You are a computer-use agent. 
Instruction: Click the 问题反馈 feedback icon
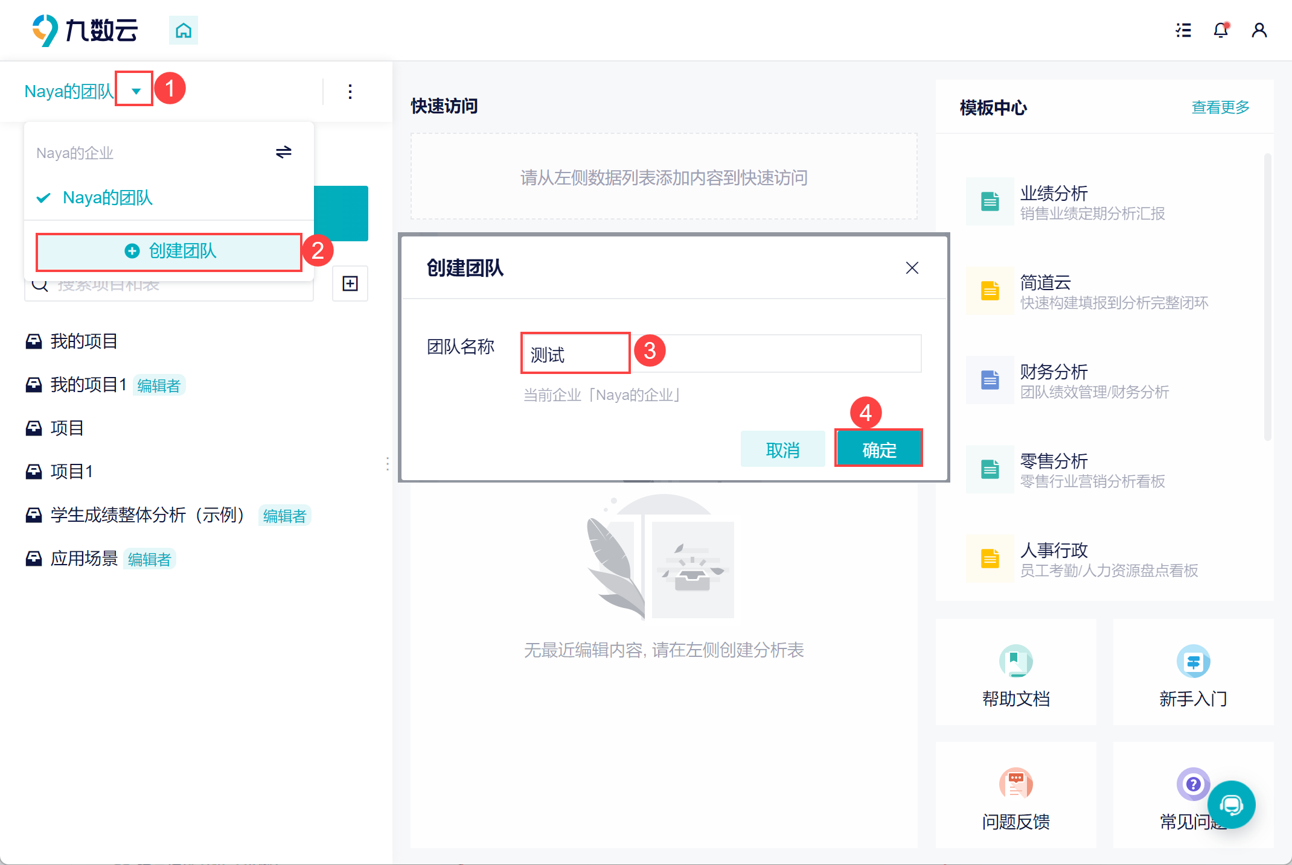(x=1015, y=784)
